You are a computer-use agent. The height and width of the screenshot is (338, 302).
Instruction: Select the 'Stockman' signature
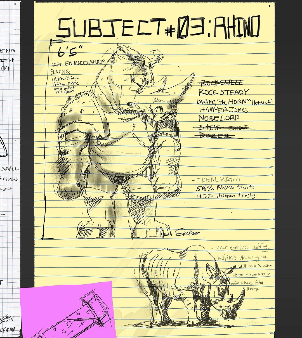click(187, 233)
